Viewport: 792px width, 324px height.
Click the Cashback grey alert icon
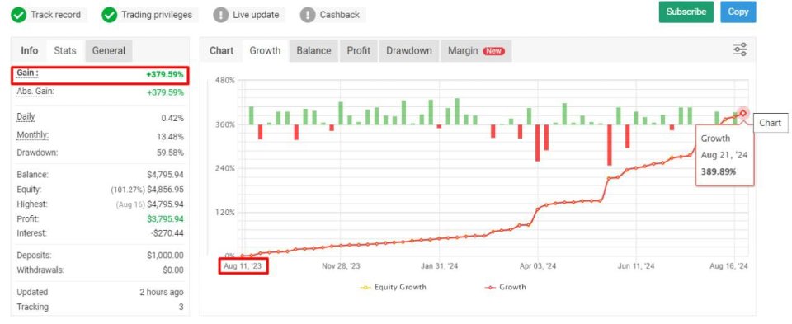point(308,15)
